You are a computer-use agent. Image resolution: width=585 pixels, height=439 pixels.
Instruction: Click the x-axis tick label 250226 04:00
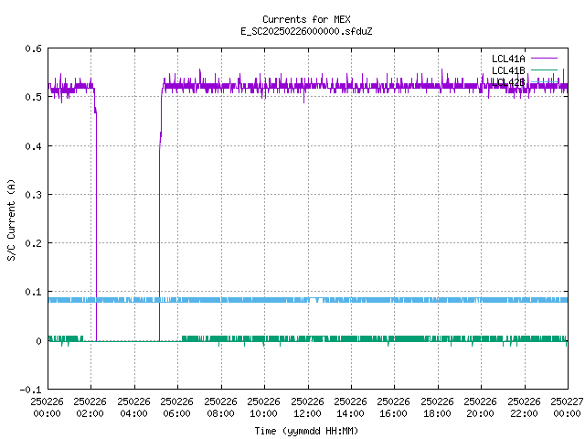133,408
